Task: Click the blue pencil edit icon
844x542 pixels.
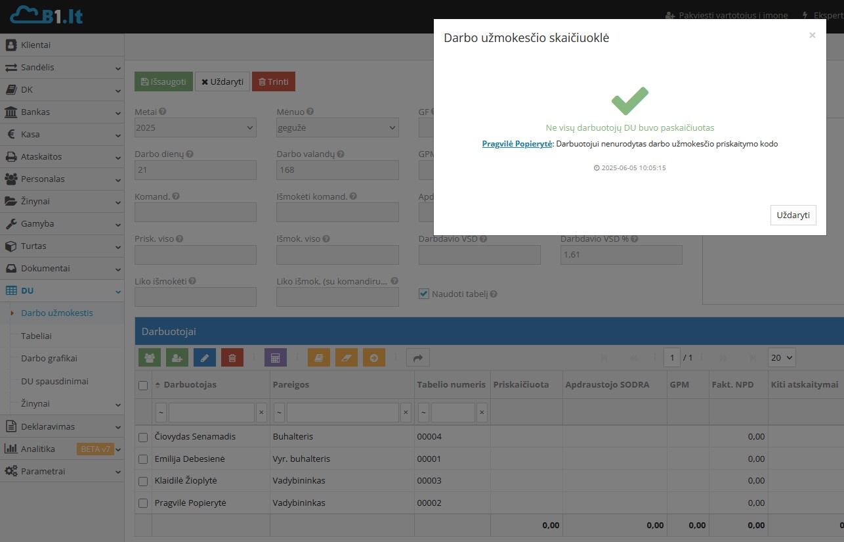Action: 205,357
